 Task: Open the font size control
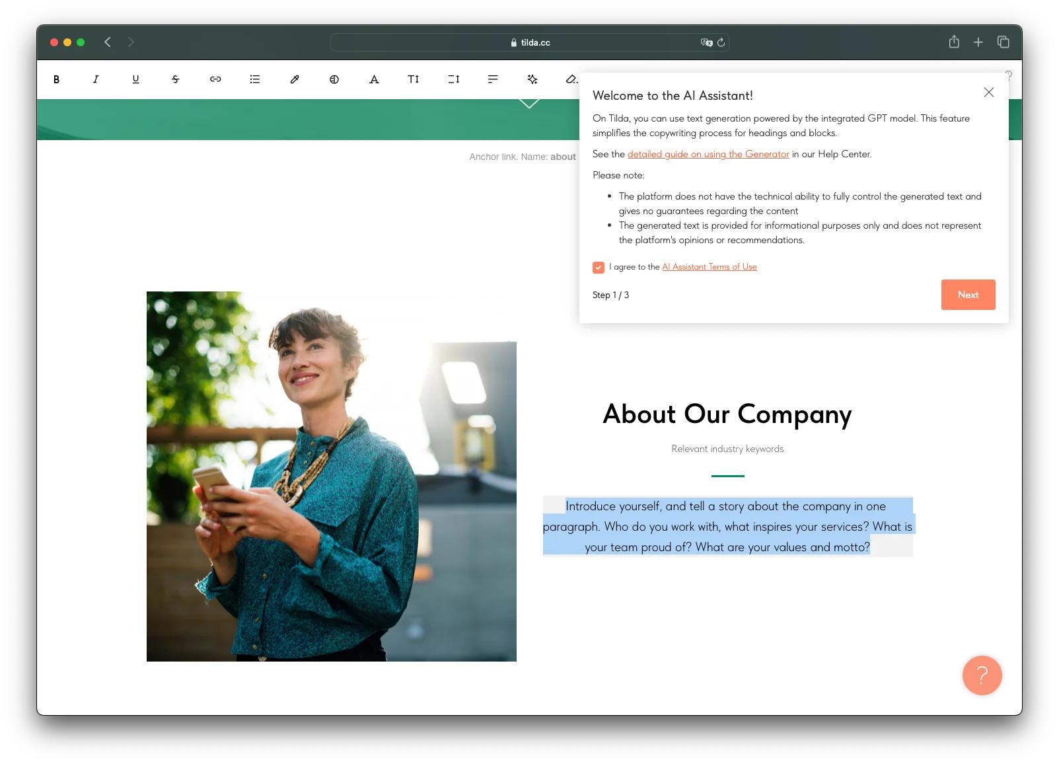[x=414, y=79]
